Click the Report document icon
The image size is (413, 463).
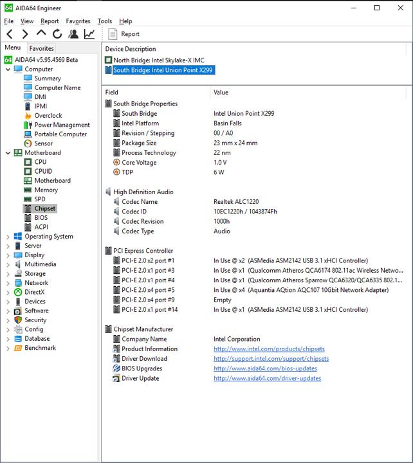113,34
